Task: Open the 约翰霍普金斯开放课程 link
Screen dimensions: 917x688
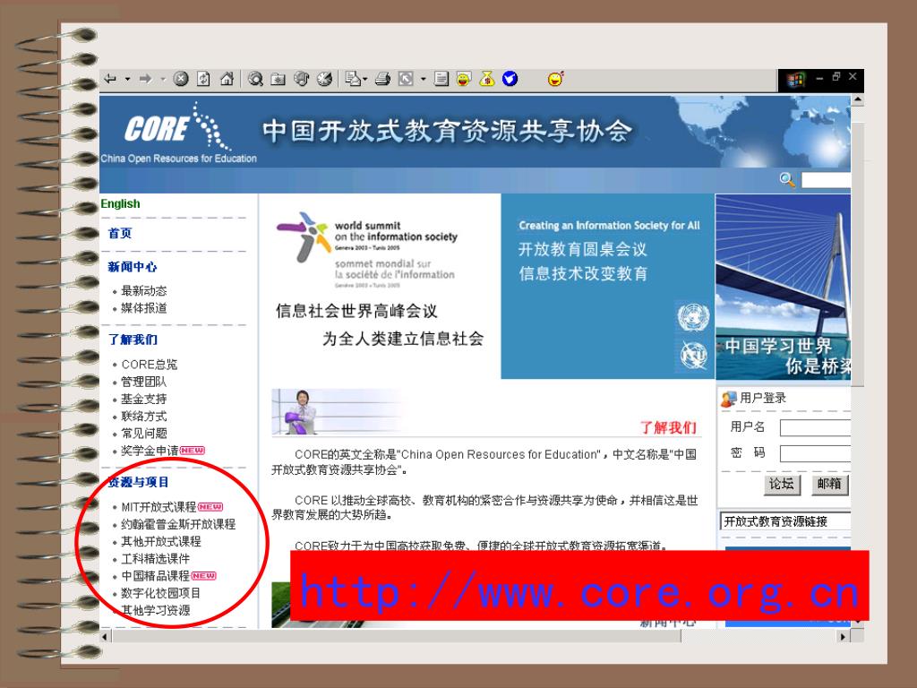Action: (178, 524)
